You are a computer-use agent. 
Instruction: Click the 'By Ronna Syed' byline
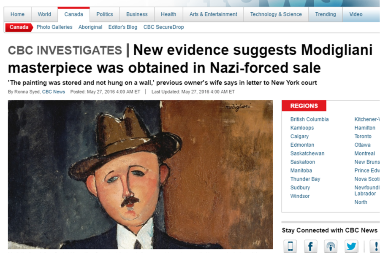24,92
